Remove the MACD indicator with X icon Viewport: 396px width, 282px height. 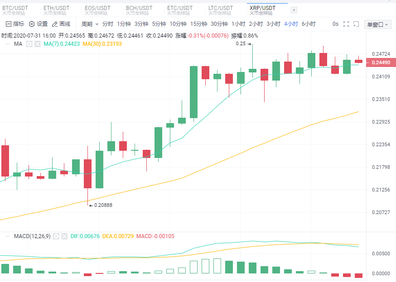point(64,236)
